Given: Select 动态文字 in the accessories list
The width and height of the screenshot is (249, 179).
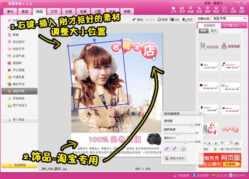Looking at the screenshot, I should (19, 48).
